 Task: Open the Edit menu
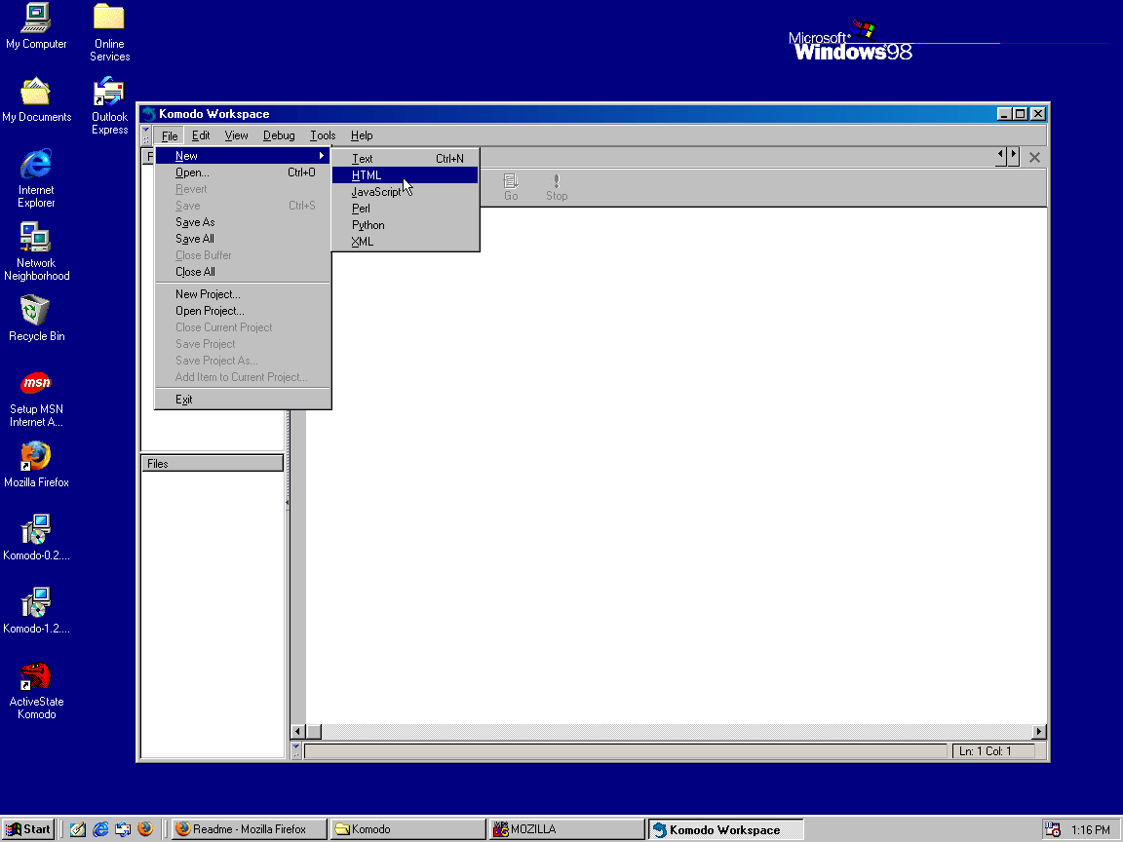pyautogui.click(x=201, y=135)
